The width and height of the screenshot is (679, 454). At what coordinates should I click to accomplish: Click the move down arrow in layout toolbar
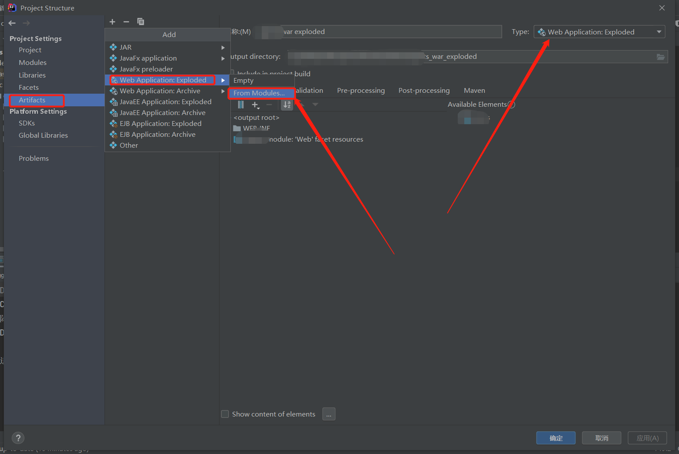point(315,105)
